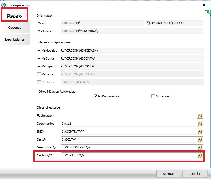The width and height of the screenshot is (211, 179).
Task: Click the 'Otros directorios' group title
Action: point(48,107)
